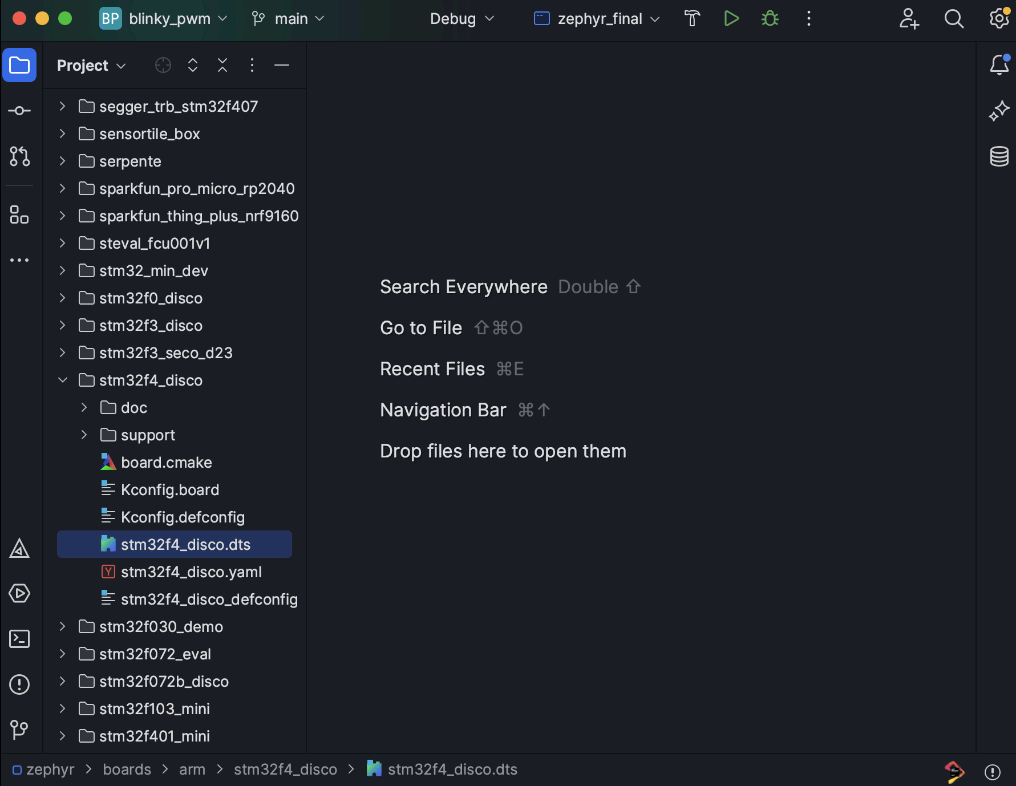Expand the support folder
This screenshot has width=1016, height=786.
pos(84,435)
